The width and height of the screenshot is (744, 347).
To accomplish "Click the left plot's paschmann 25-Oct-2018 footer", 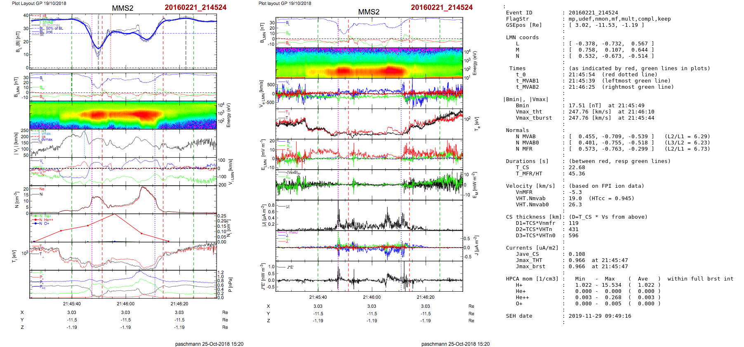I will pyautogui.click(x=209, y=344).
